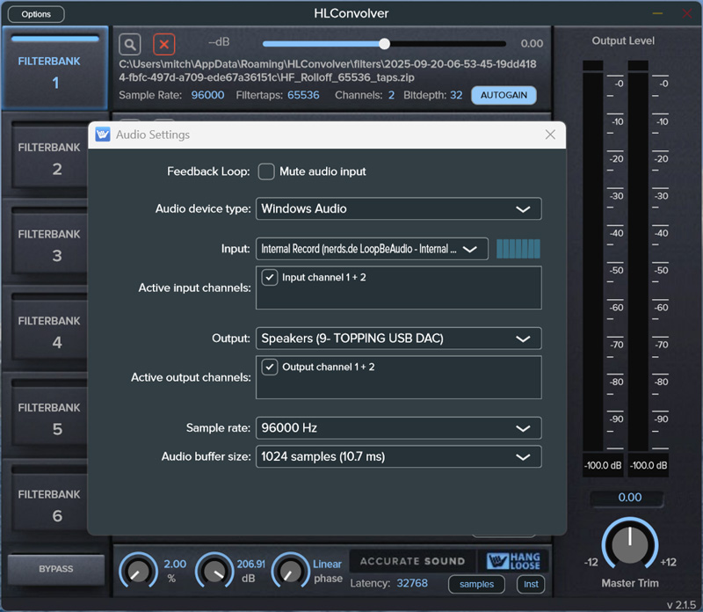703x612 pixels.
Task: Uncheck Input channel 1 + 2
Action: [269, 276]
